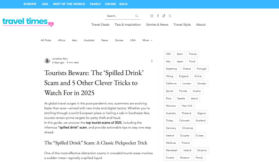Select the Setjetting tag button

(171, 69)
